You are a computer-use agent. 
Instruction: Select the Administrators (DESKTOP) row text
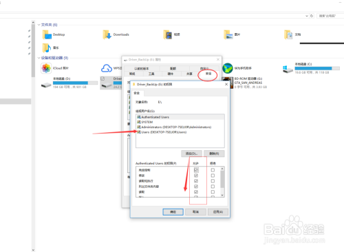tap(176, 127)
